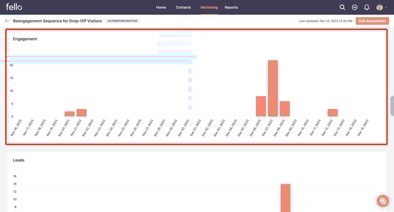This screenshot has height=212, width=394.
Task: Select the tall bar in Leads chart
Action: pyautogui.click(x=285, y=198)
